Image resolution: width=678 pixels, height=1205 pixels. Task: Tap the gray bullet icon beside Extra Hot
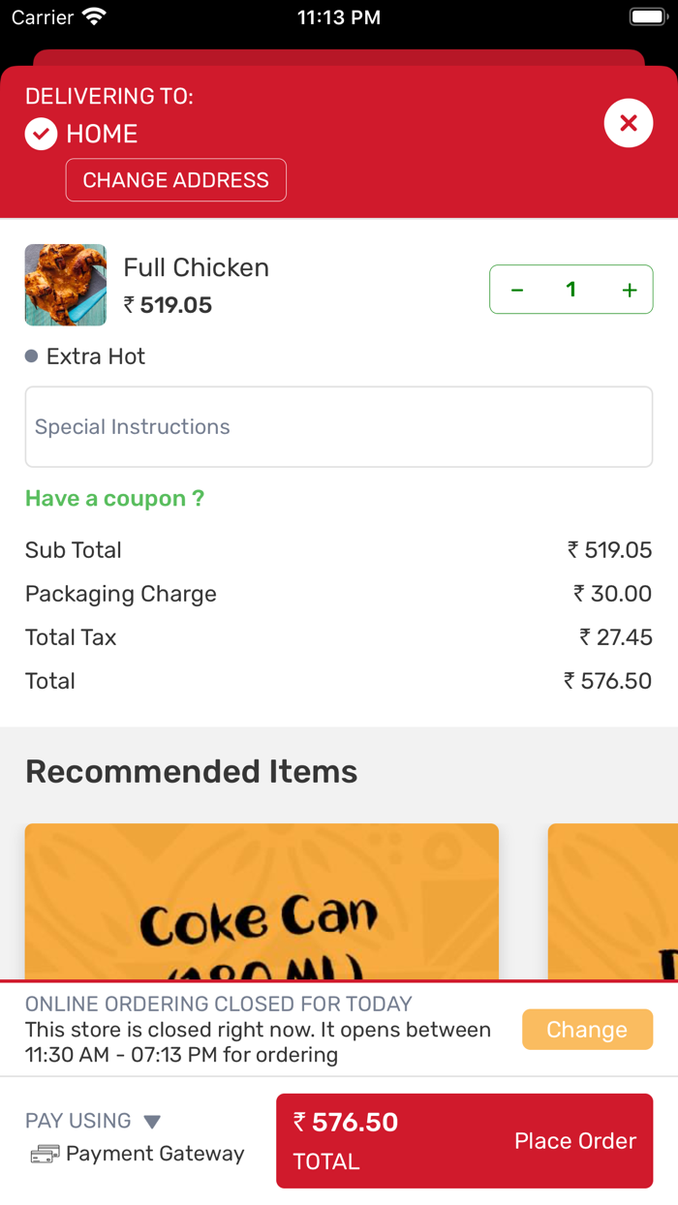pos(30,355)
